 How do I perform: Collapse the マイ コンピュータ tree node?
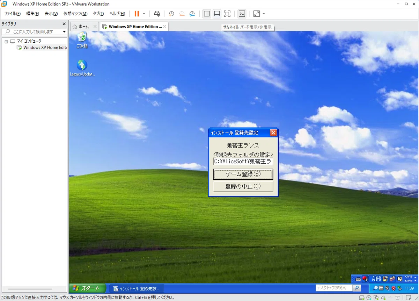click(6, 41)
